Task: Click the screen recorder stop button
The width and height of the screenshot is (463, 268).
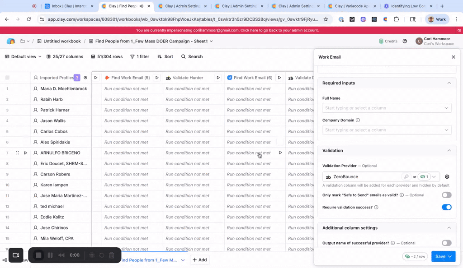Action: (38, 255)
